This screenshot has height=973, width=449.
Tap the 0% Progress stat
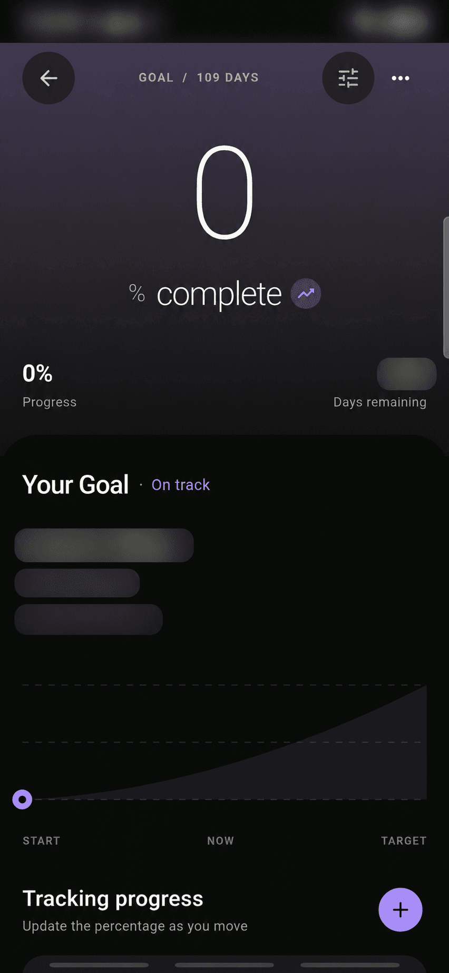coord(50,386)
